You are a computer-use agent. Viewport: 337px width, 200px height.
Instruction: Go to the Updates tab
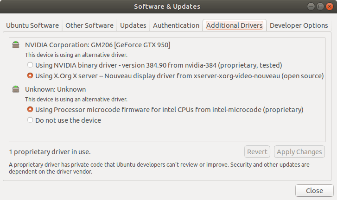pos(133,25)
